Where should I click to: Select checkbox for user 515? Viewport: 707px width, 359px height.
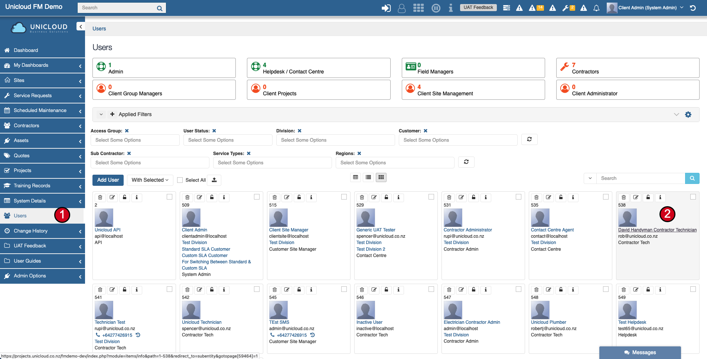pos(344,197)
